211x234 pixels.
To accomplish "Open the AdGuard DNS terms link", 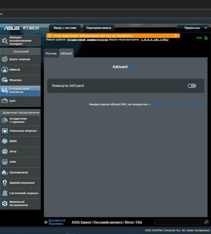I will [x=177, y=104].
